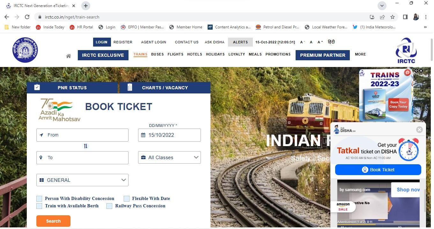This screenshot has width=434, height=229.
Task: Close the Ask DISHA chat panel
Action: (x=419, y=129)
